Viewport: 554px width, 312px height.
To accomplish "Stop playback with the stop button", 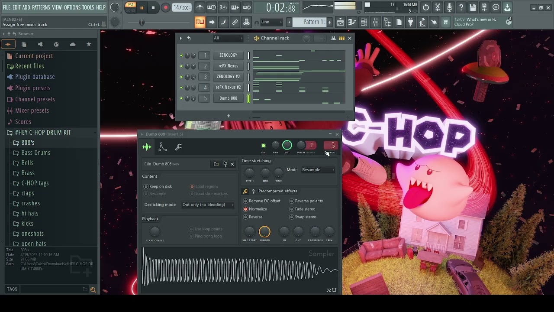I will tap(153, 7).
